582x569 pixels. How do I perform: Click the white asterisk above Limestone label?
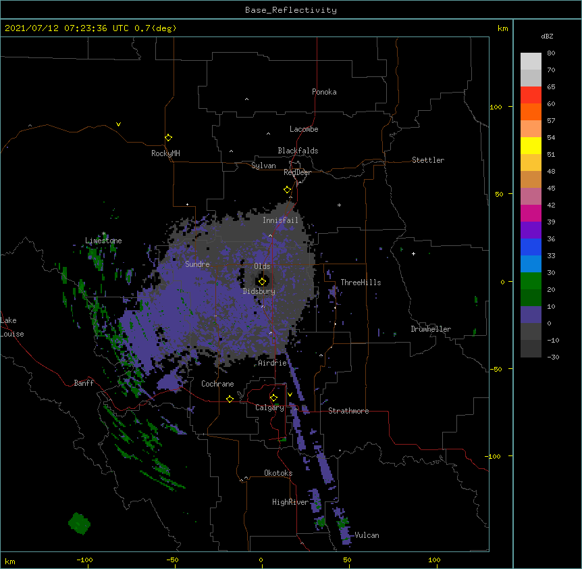(103, 234)
